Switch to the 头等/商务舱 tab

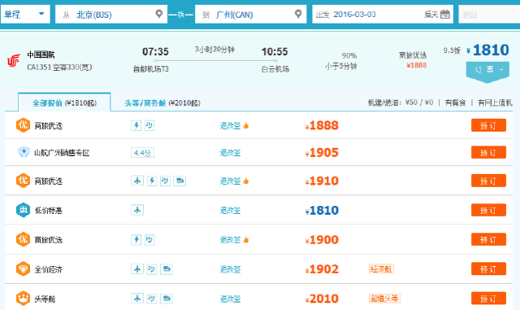tap(162, 103)
